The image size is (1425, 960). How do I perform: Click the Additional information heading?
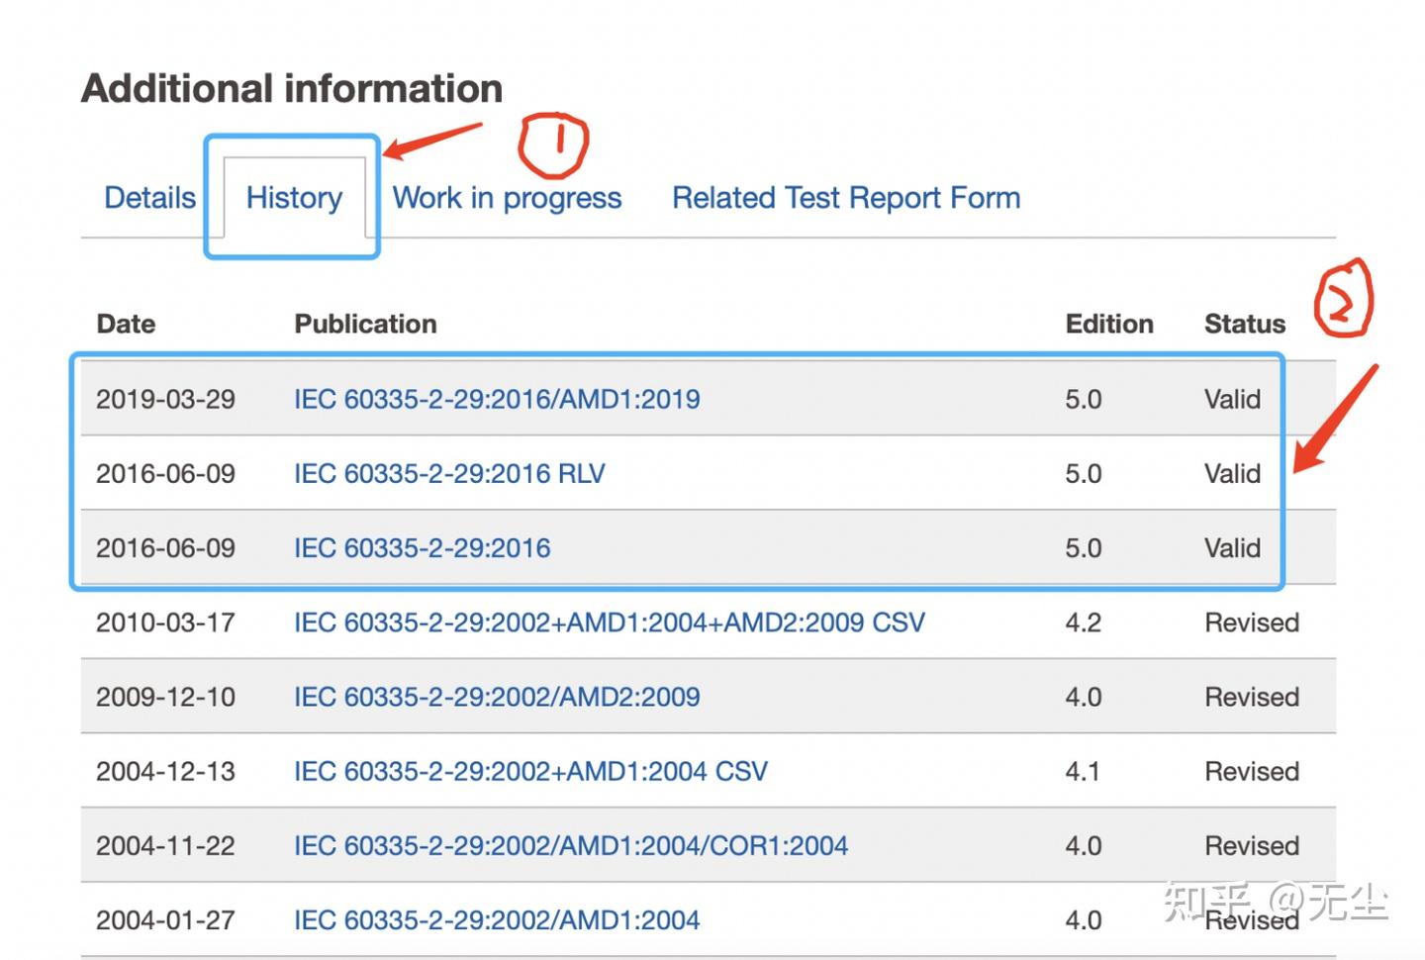292,89
